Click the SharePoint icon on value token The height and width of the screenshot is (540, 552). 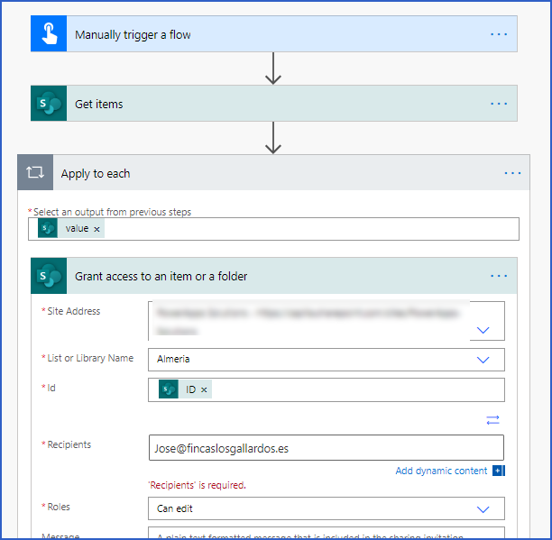48,228
